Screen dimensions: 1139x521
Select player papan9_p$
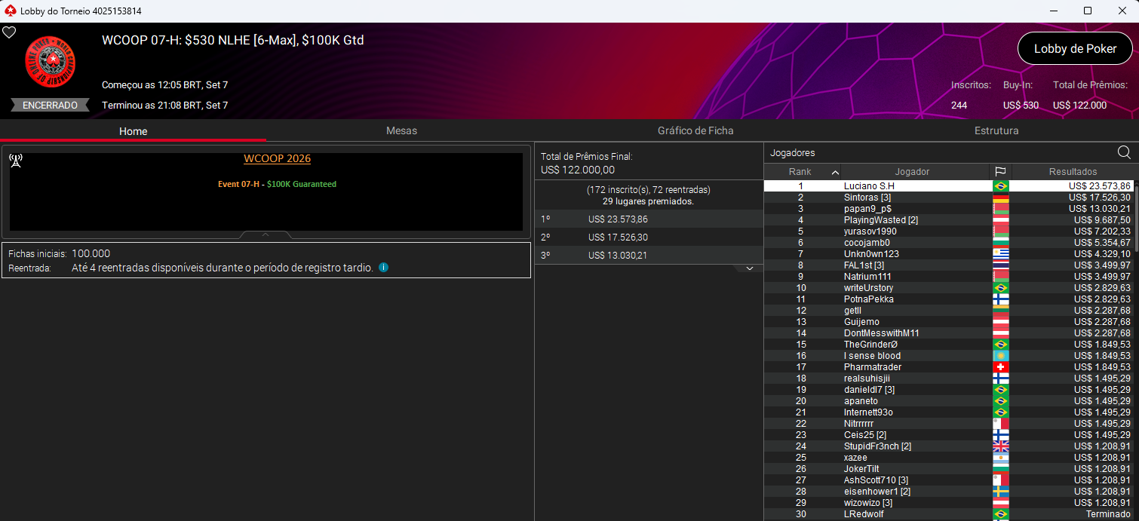point(949,209)
